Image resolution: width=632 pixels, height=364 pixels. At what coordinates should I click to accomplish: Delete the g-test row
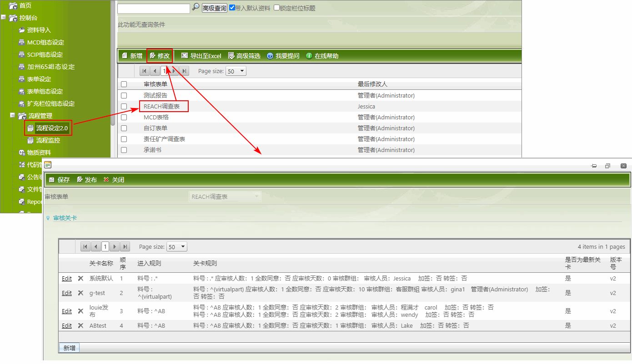tap(80, 293)
